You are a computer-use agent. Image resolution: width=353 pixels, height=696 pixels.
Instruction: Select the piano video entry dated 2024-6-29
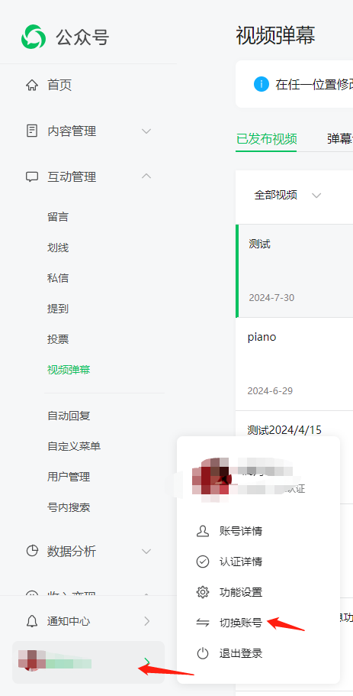pos(294,364)
